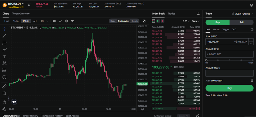Open page settings hexagon icon at top right

point(251,5)
